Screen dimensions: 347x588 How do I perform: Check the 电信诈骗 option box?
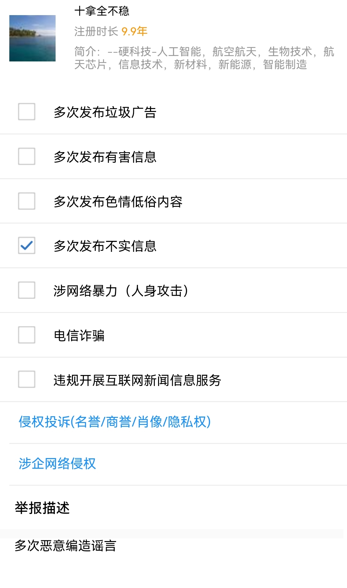[x=27, y=335]
